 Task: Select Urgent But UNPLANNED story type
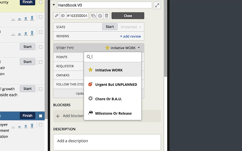click(x=113, y=85)
